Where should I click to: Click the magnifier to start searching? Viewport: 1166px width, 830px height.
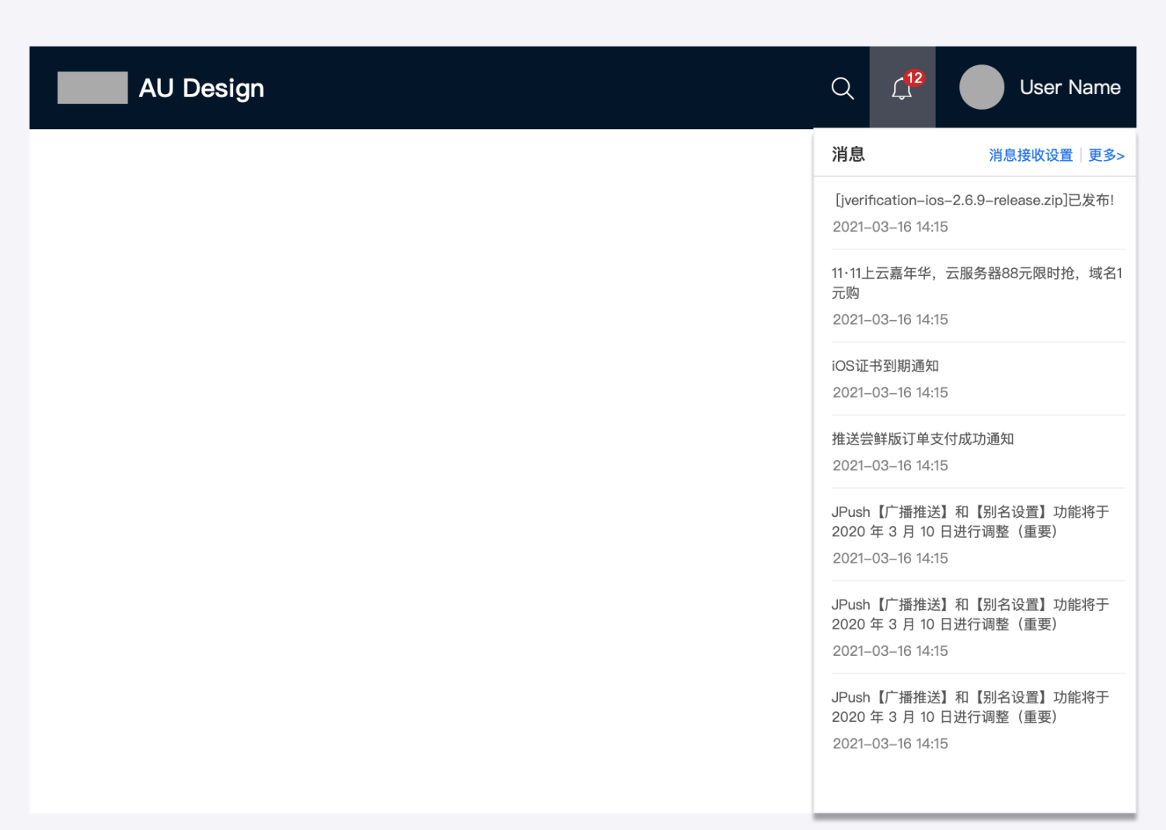click(842, 88)
